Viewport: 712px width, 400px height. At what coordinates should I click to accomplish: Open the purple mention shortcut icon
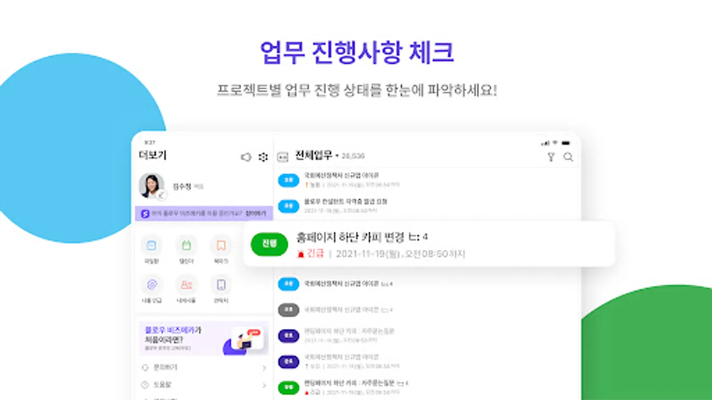point(152,284)
